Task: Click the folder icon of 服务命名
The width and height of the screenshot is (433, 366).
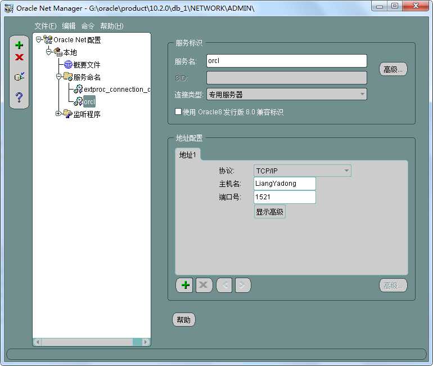Action: click(68, 77)
